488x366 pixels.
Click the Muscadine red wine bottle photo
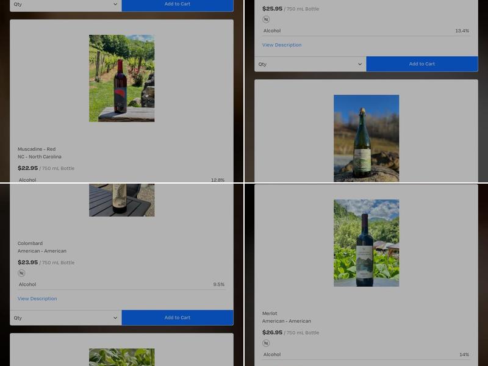pyautogui.click(x=121, y=78)
